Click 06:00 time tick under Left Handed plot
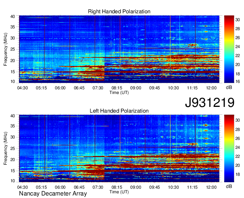The height and width of the screenshot is (198, 244). 60,187
